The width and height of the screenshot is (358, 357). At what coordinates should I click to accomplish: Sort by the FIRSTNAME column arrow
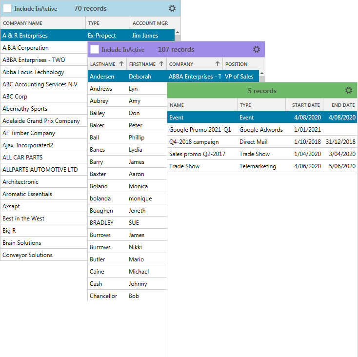(x=161, y=64)
